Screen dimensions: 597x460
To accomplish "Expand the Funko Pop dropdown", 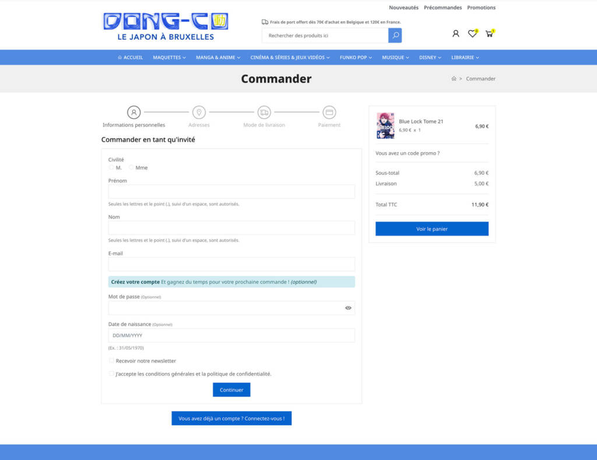I will coord(356,58).
